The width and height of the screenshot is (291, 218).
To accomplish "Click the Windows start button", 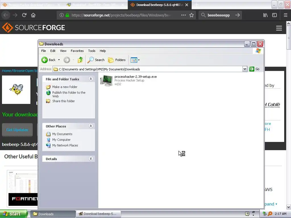I will pos(14,214).
